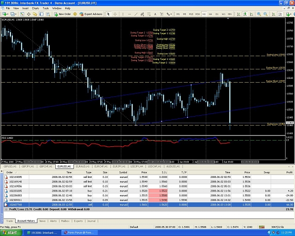Toggle Auto Scroll chart icon
Viewport: 295px width, 236px height.
273,14
